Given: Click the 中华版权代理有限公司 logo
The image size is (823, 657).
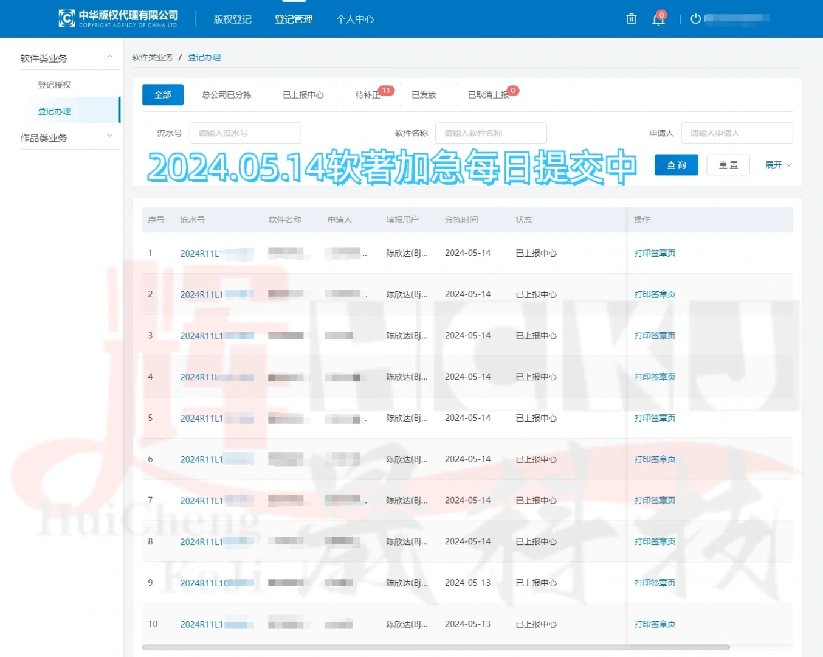Looking at the screenshot, I should [117, 19].
